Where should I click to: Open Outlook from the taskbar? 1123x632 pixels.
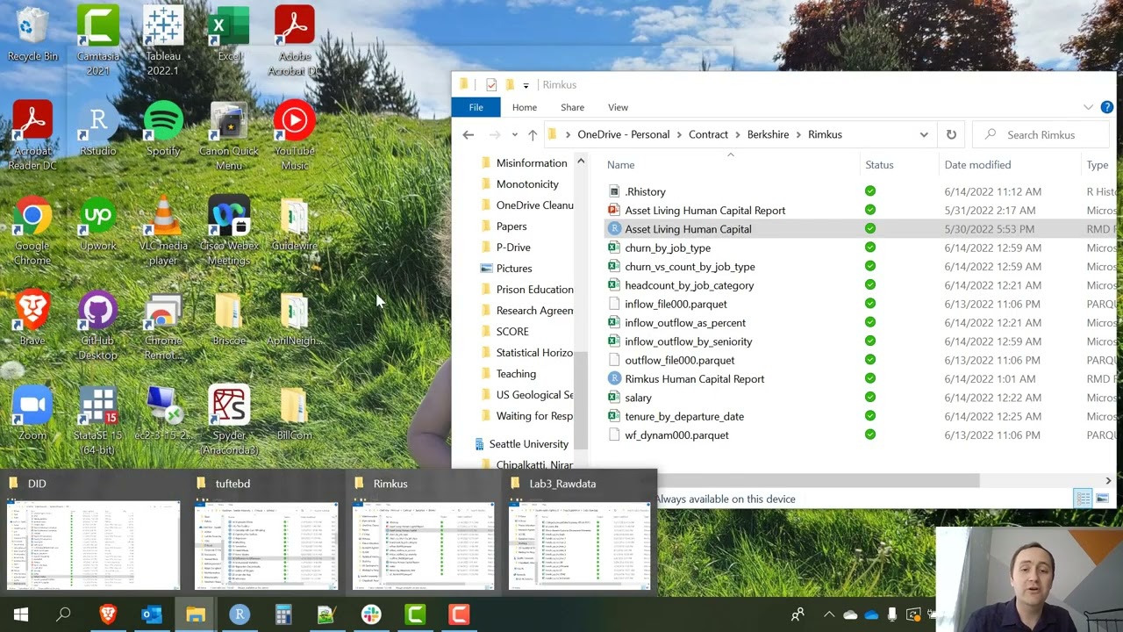pos(152,614)
